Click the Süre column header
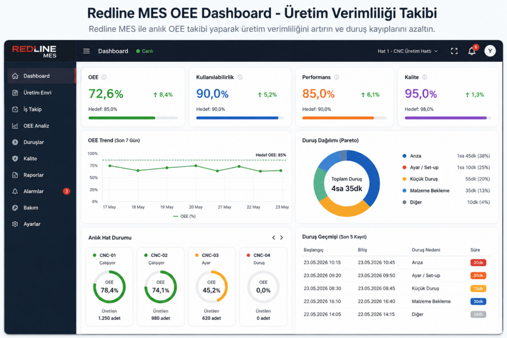 [475, 250]
